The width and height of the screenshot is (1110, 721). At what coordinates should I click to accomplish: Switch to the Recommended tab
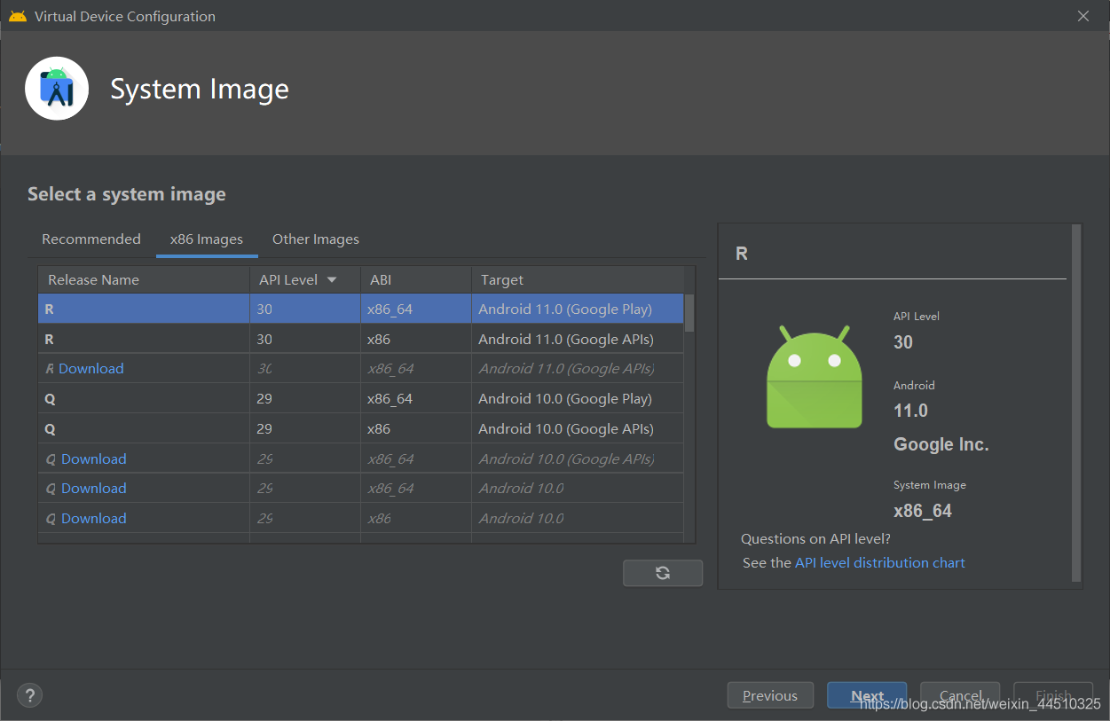click(x=91, y=239)
